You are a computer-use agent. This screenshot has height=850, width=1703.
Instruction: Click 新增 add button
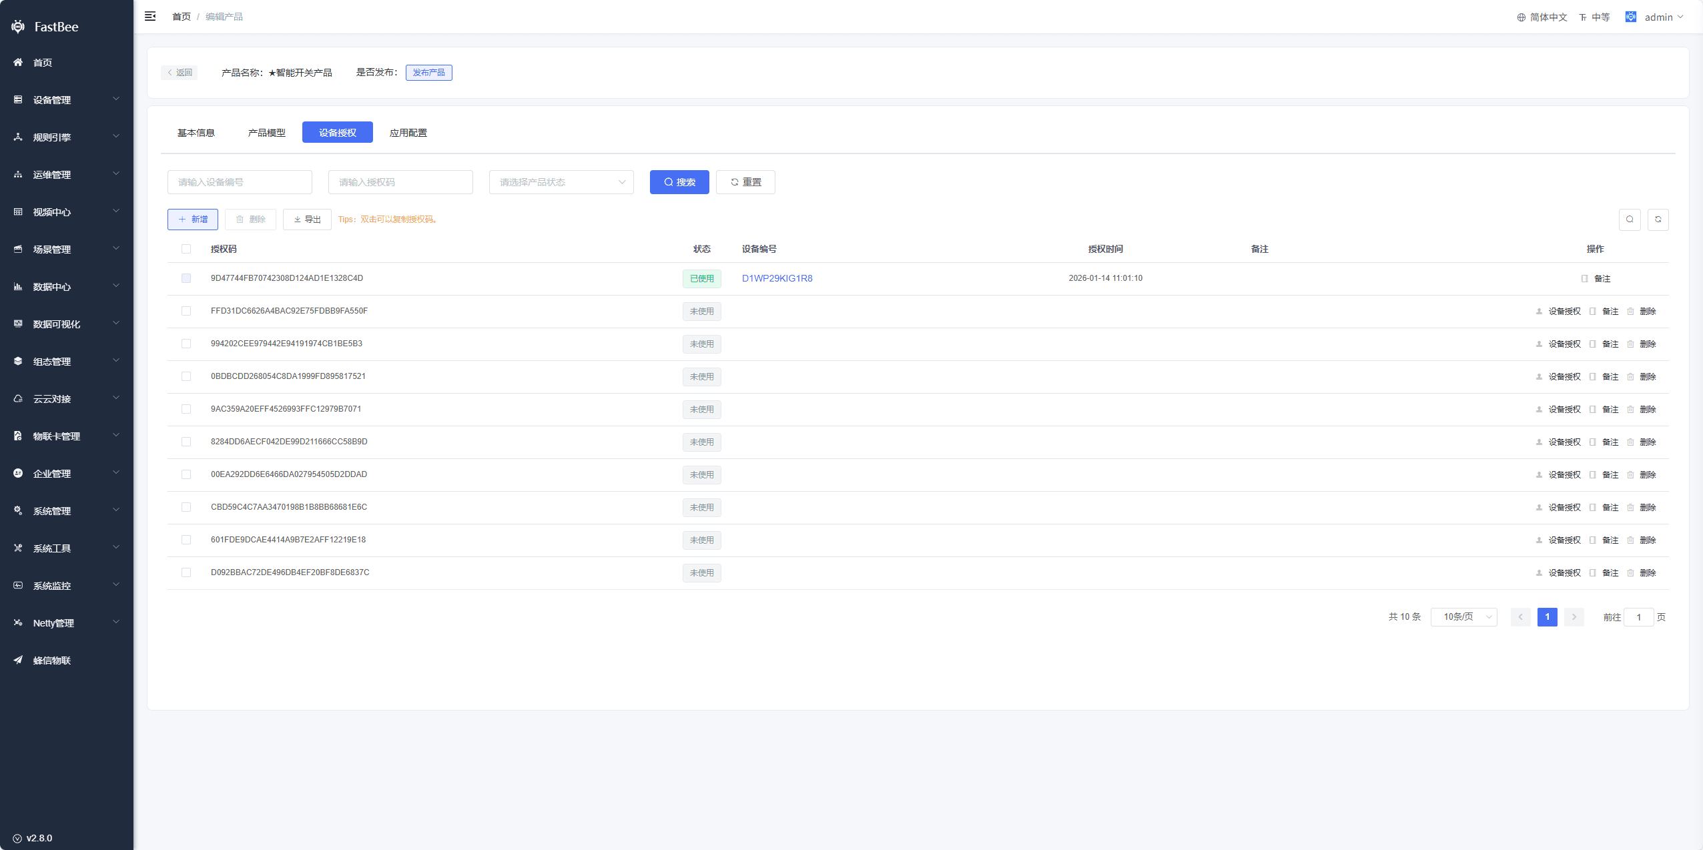pos(193,220)
